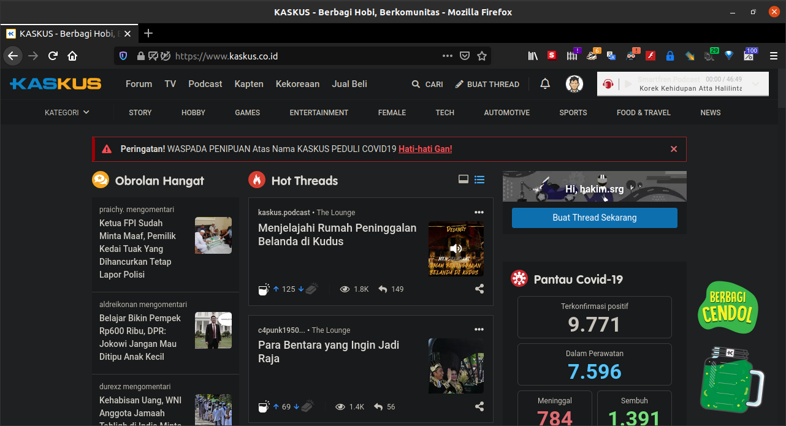Screen dimensions: 786x426
Task: Select the TECH category tab
Action: (x=445, y=113)
